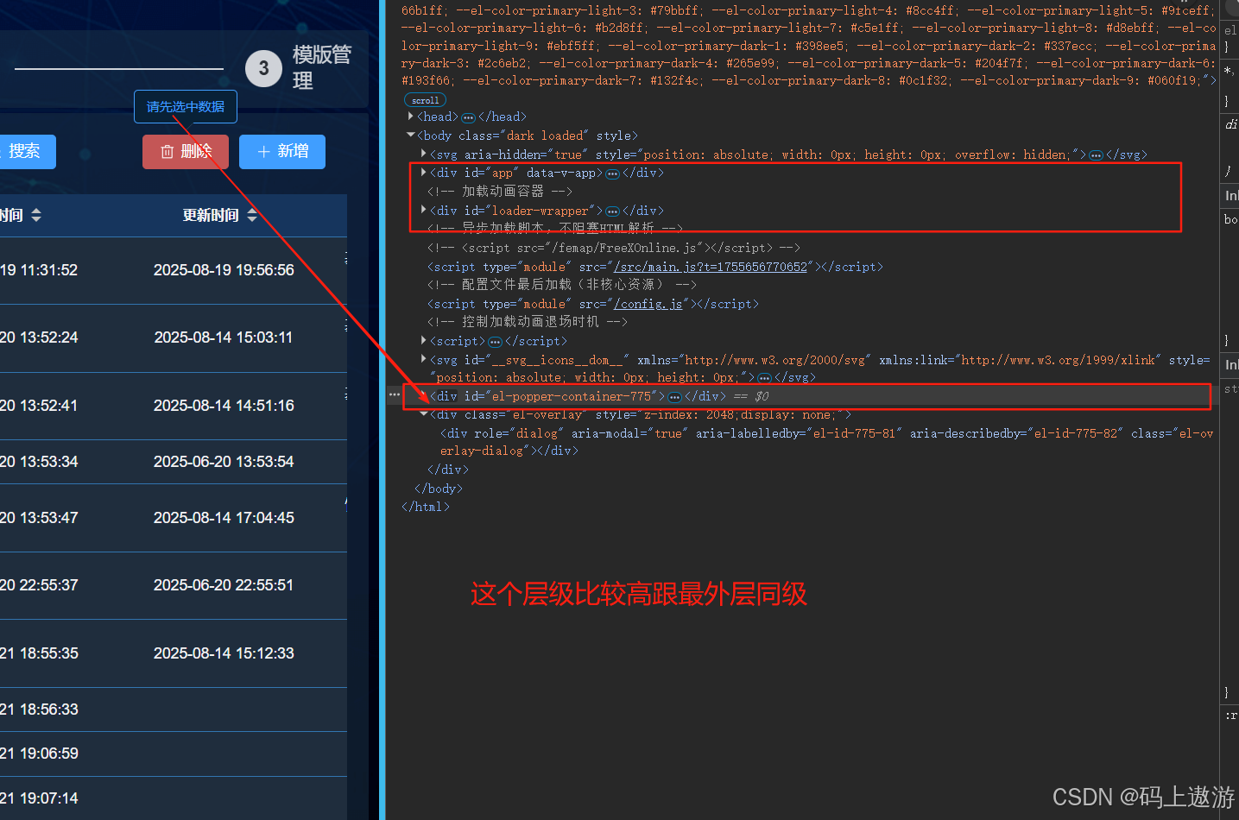Select the closing </div> of el-overlay
Image resolution: width=1239 pixels, height=820 pixels.
pos(448,470)
